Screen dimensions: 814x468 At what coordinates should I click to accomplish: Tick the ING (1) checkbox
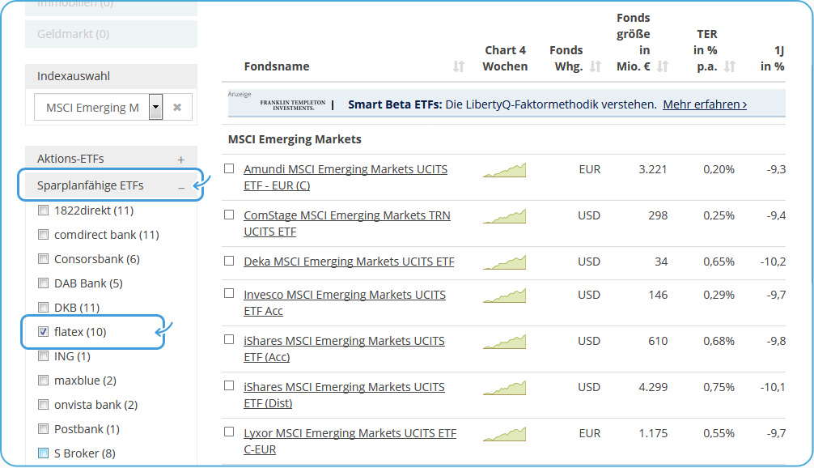(x=44, y=355)
